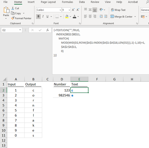Image resolution: width=149 pixels, height=148 pixels.
Task: Open Font Color dropdown arrow
Action: click(78, 16)
